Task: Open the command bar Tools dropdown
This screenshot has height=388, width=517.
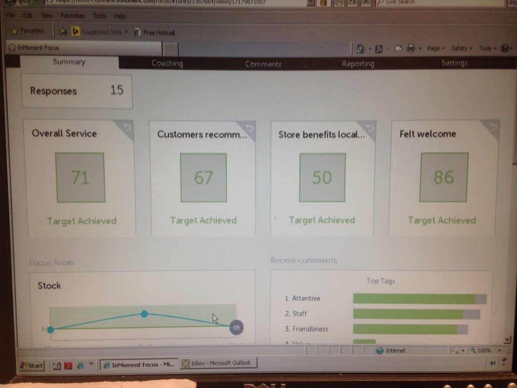Action: click(x=487, y=48)
